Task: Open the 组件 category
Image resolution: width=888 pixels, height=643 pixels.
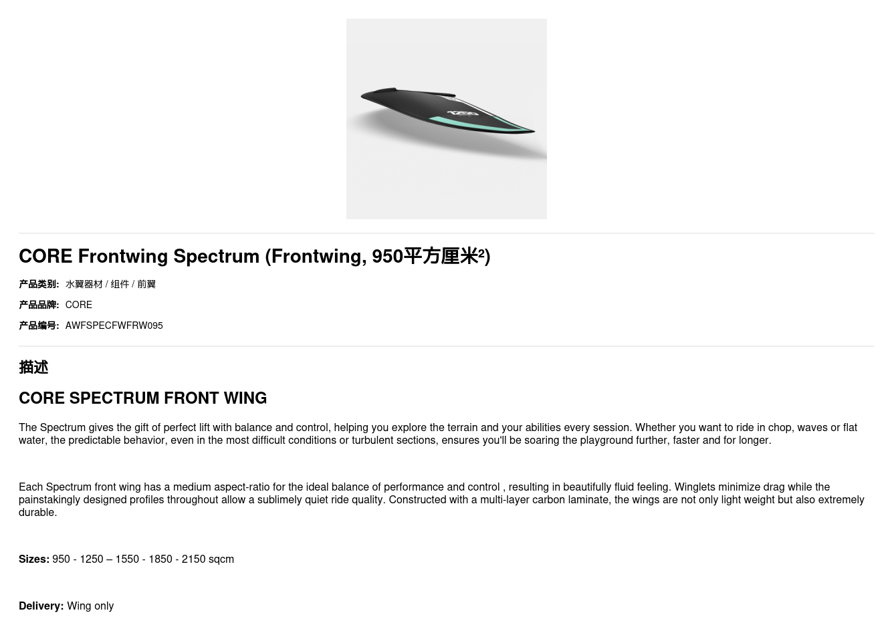Action: (120, 284)
